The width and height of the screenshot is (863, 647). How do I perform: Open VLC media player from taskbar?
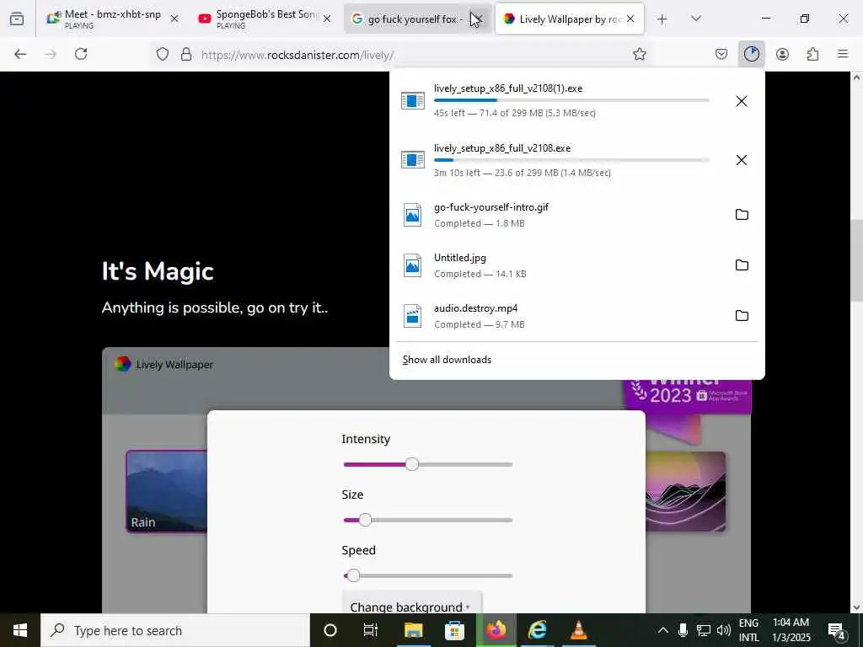pyautogui.click(x=578, y=630)
